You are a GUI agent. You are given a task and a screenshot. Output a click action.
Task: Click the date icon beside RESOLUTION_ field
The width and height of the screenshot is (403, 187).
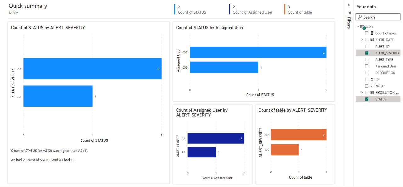click(x=372, y=92)
